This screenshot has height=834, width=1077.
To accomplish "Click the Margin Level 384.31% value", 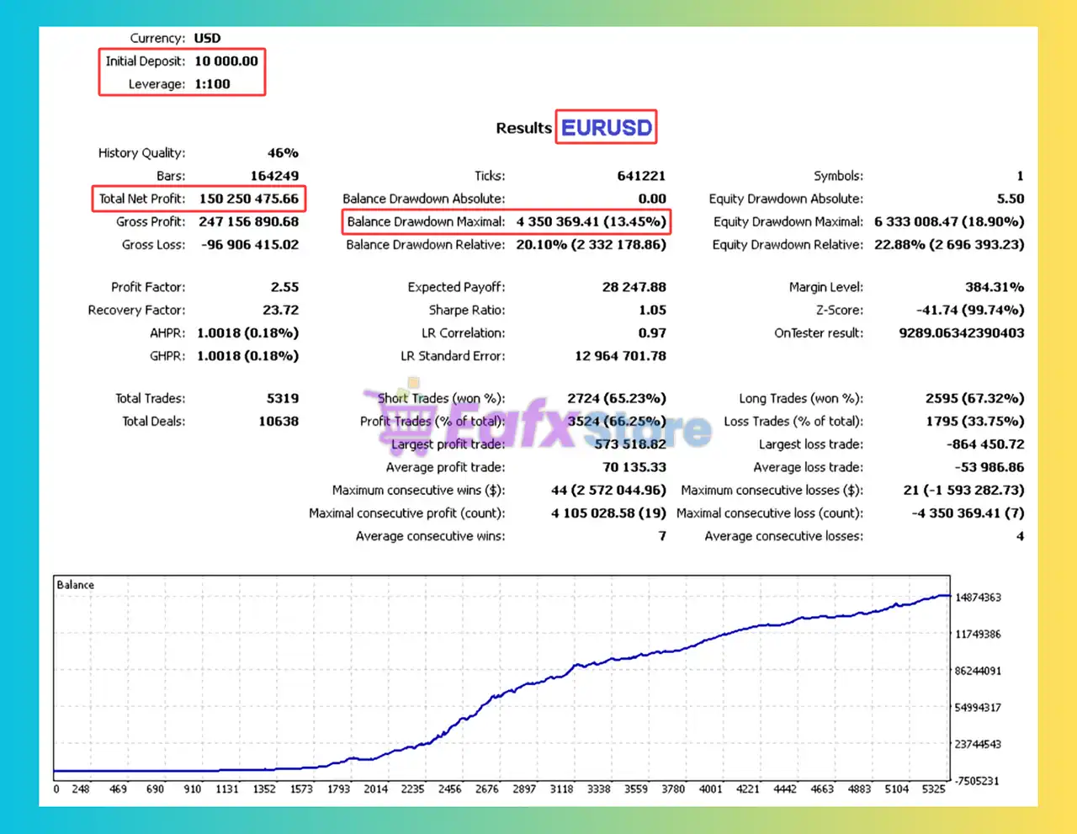I will 994,288.
